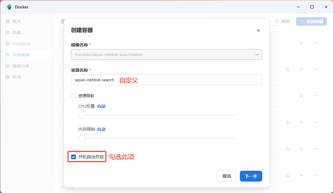
Task: Open the 概览 overview sidebar icon
Action: coord(8,21)
